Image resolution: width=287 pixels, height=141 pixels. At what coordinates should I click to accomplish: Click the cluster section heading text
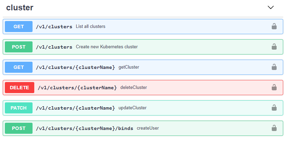[x=20, y=8]
